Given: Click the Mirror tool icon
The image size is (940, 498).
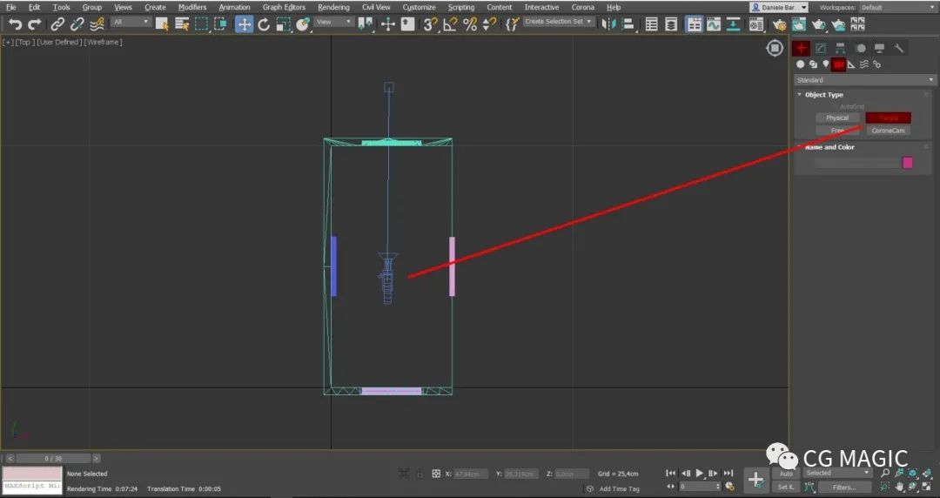Looking at the screenshot, I should click(608, 24).
